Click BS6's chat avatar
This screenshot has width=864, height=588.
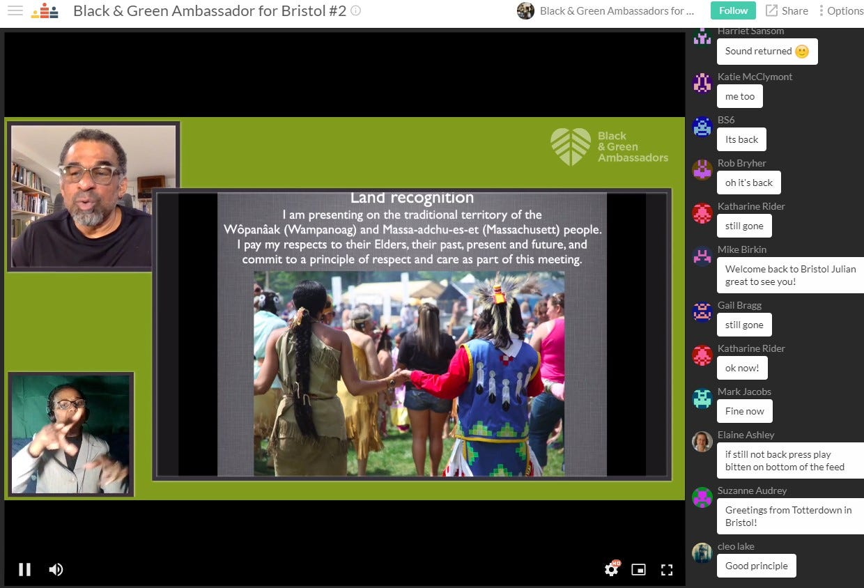[702, 126]
